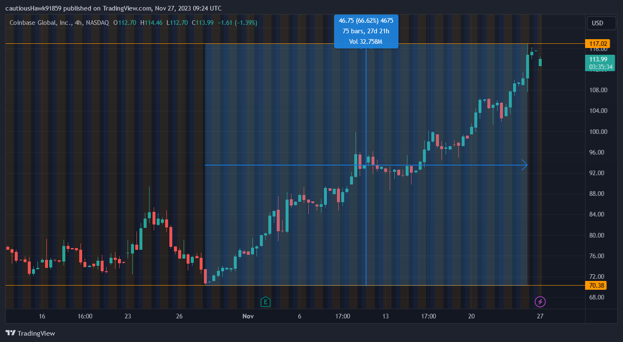This screenshot has width=623, height=342.
Task: Click the green earnings "E" marker icon
Action: 265,302
